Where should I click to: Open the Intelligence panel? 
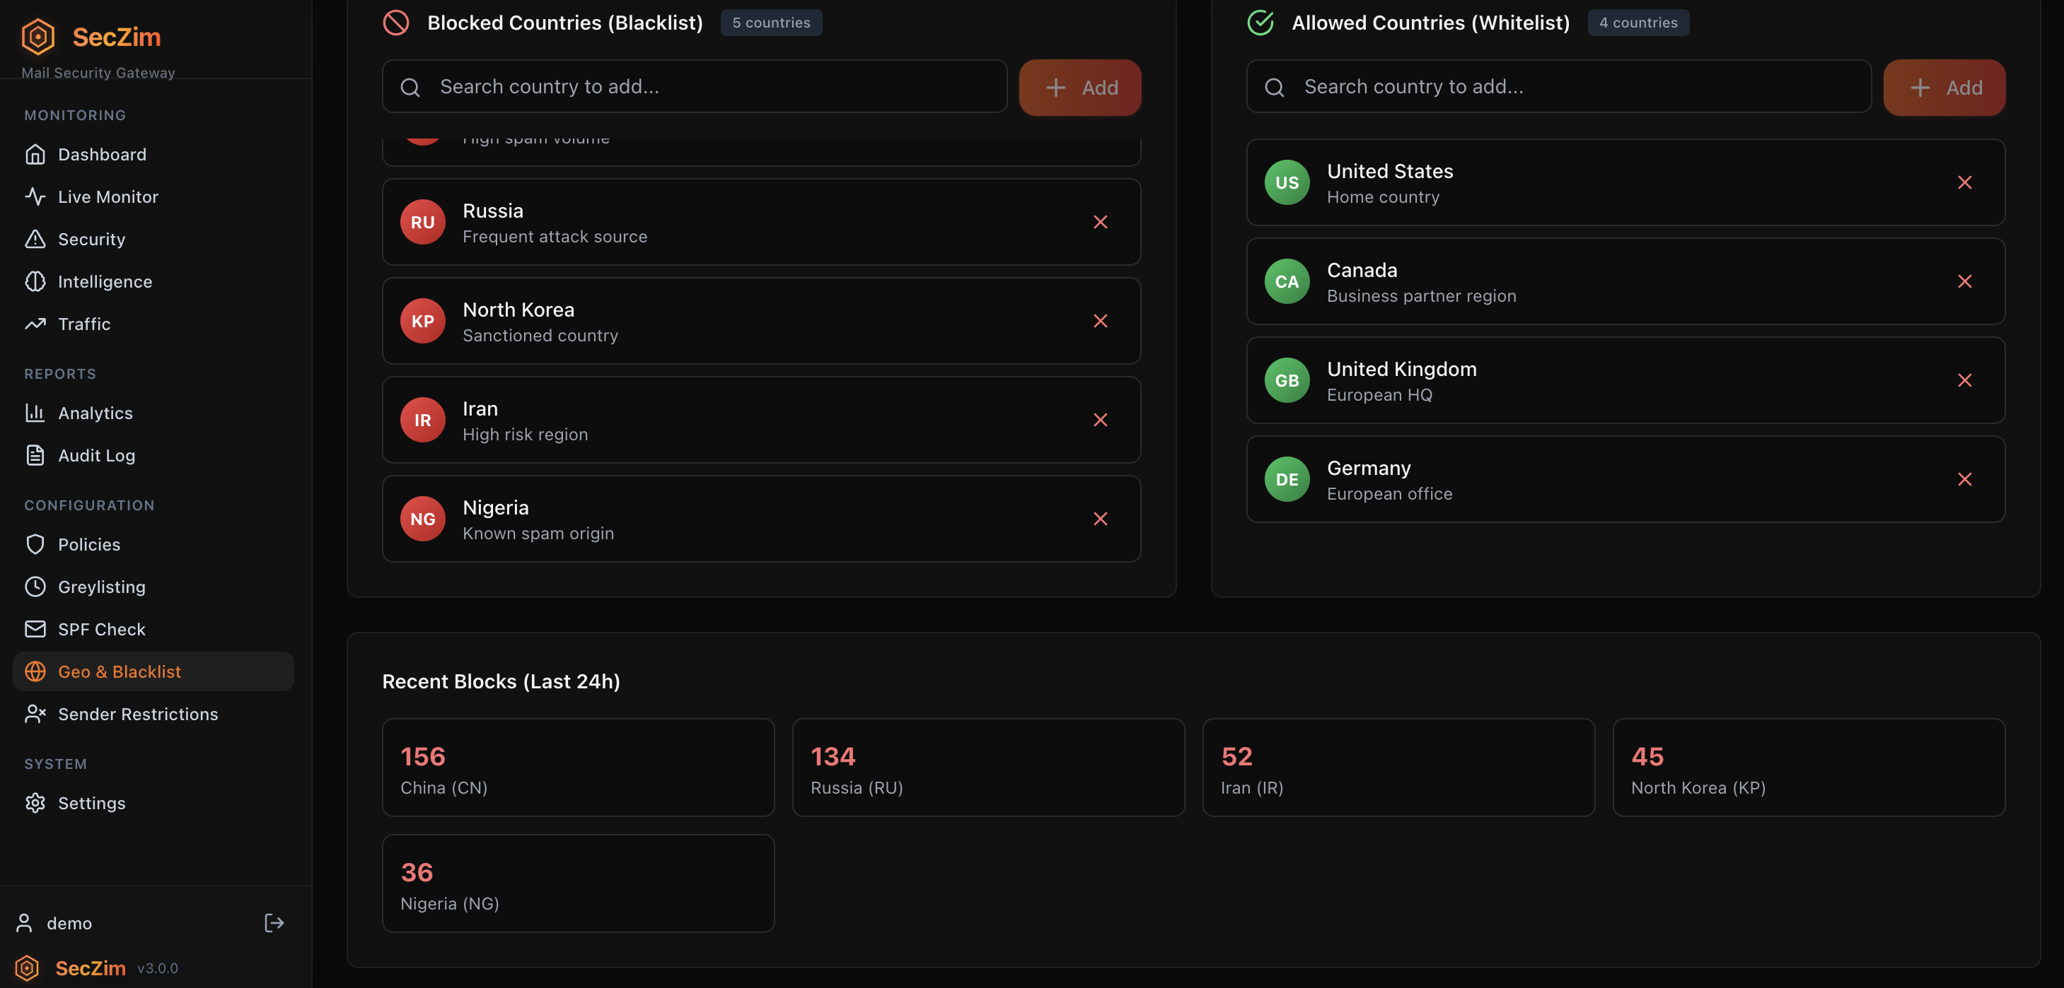point(105,281)
